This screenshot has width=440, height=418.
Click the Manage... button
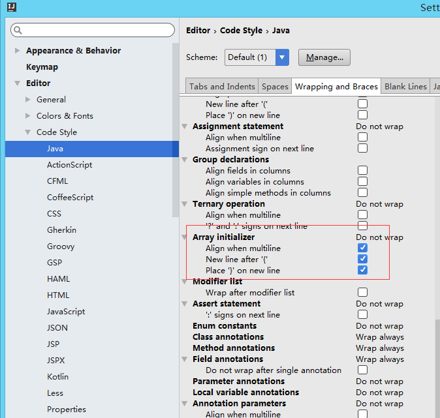coord(324,57)
